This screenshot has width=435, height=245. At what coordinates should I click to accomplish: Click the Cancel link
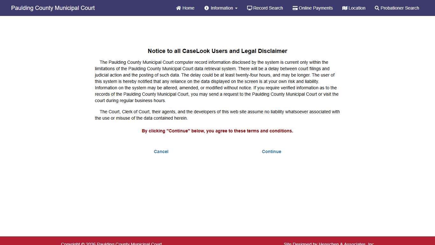click(x=161, y=152)
